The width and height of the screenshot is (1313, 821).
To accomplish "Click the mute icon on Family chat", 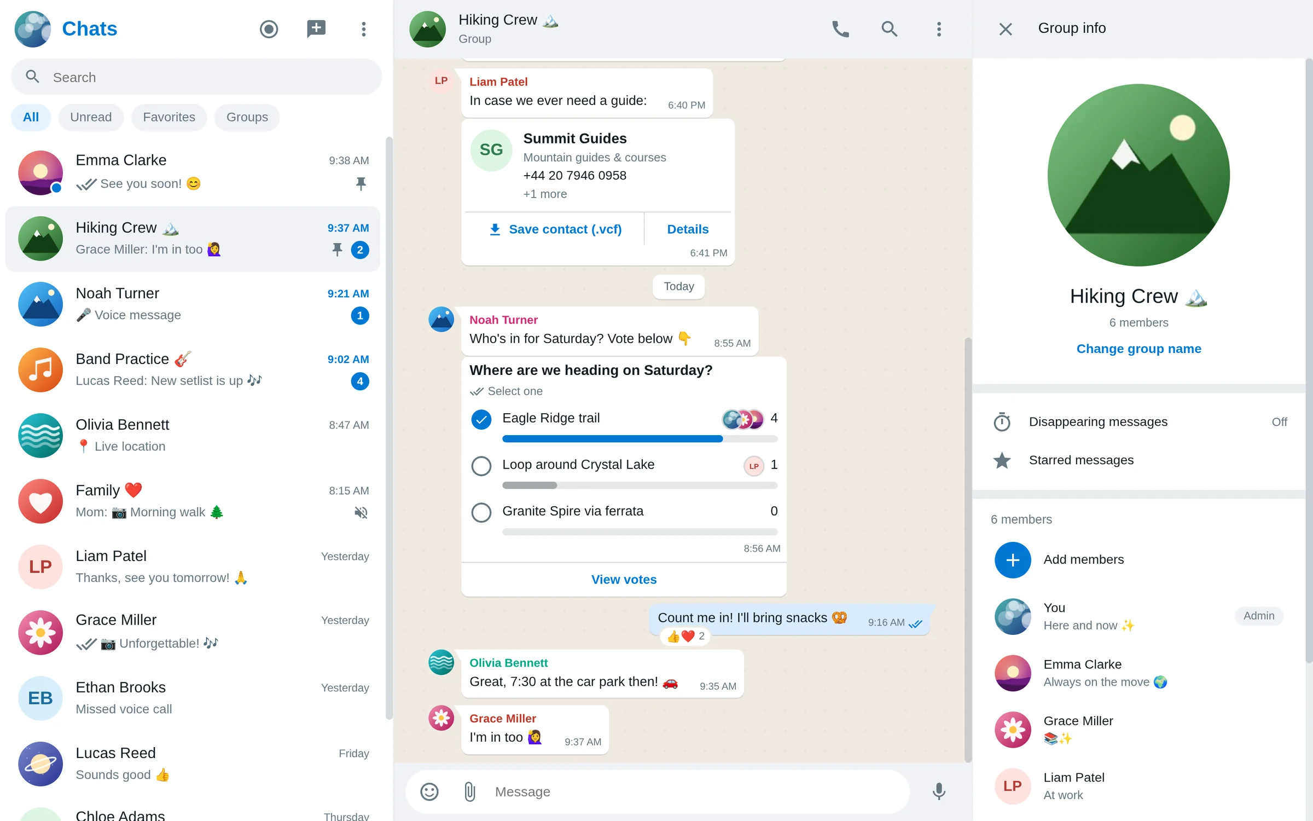I will 361,513.
